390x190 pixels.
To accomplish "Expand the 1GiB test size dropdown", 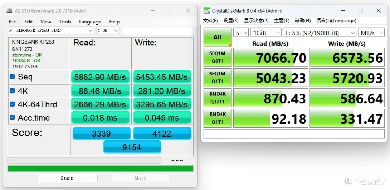I will pyautogui.click(x=266, y=33).
